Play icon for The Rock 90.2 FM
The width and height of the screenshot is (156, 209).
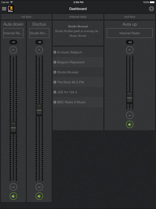tap(55, 82)
